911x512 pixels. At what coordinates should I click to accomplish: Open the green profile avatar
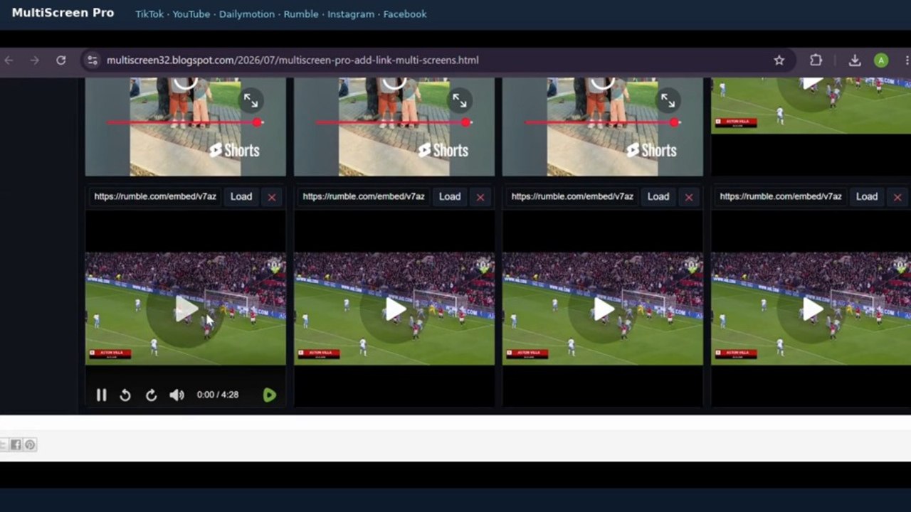[881, 60]
